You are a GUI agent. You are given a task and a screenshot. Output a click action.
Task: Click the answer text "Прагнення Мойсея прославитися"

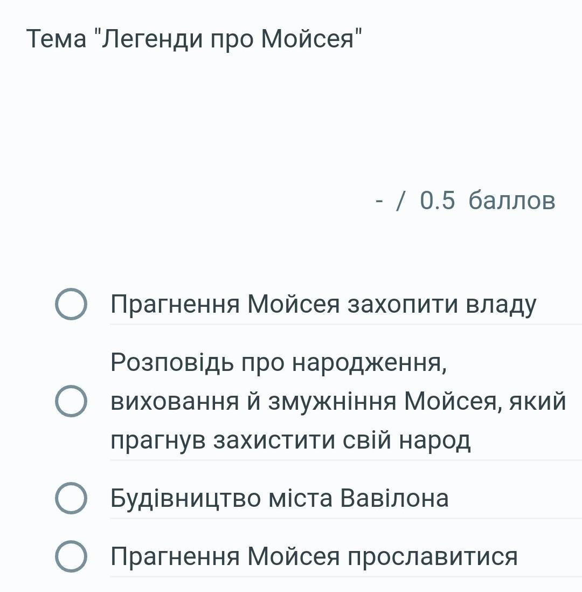coord(314,556)
